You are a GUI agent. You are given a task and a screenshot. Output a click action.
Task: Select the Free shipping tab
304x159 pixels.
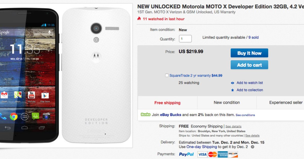coord(167,103)
